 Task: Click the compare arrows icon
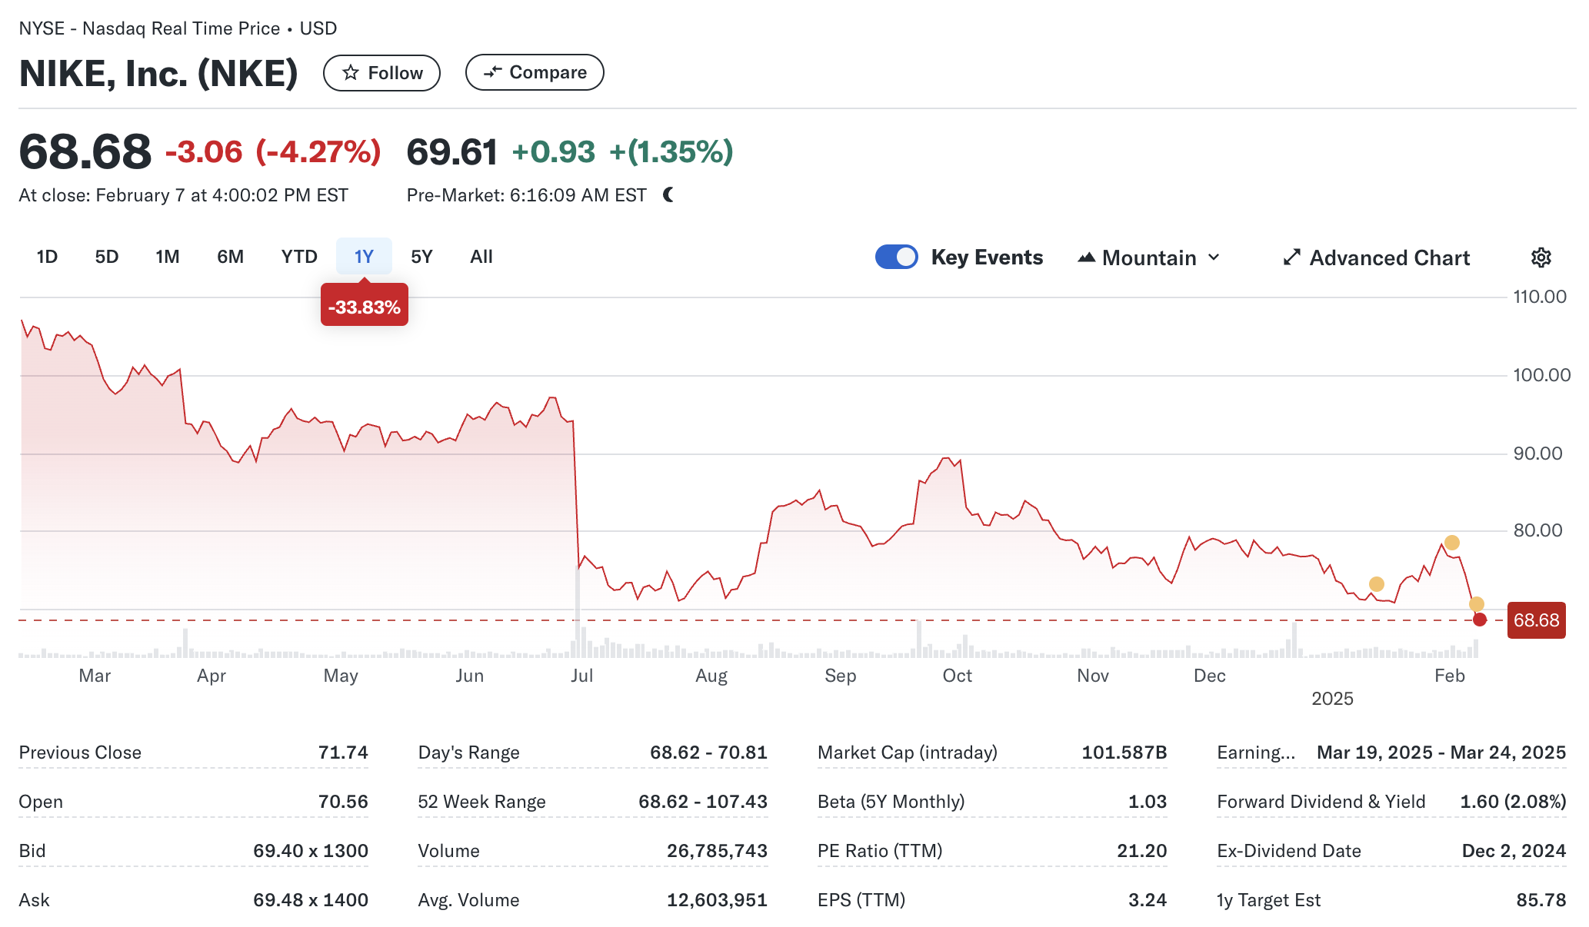tap(492, 72)
